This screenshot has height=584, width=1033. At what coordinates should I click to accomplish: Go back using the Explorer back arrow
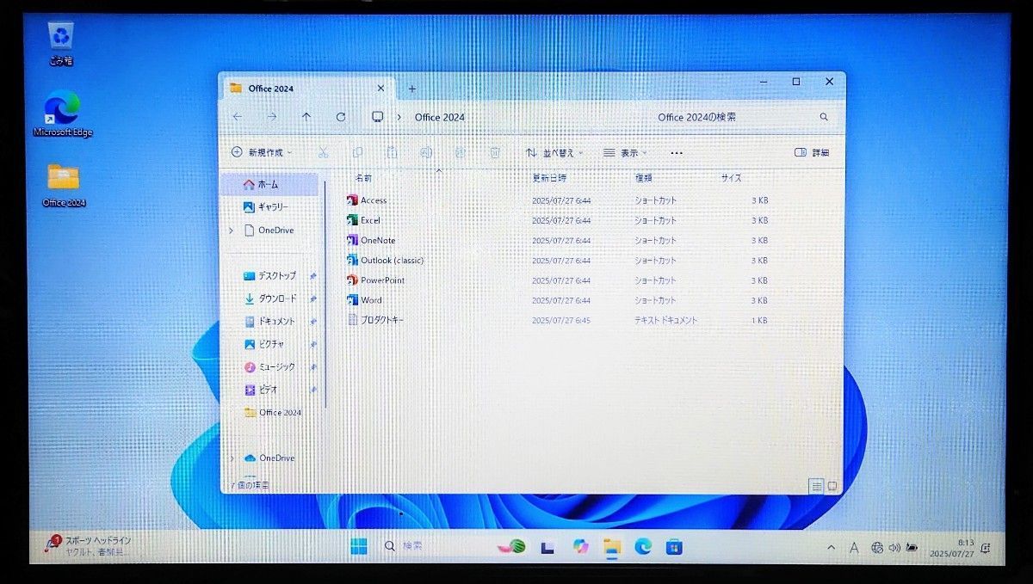coord(238,117)
